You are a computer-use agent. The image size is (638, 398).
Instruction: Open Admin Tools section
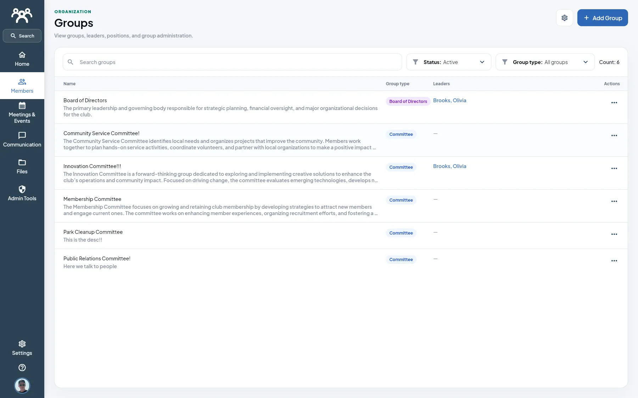pyautogui.click(x=22, y=194)
